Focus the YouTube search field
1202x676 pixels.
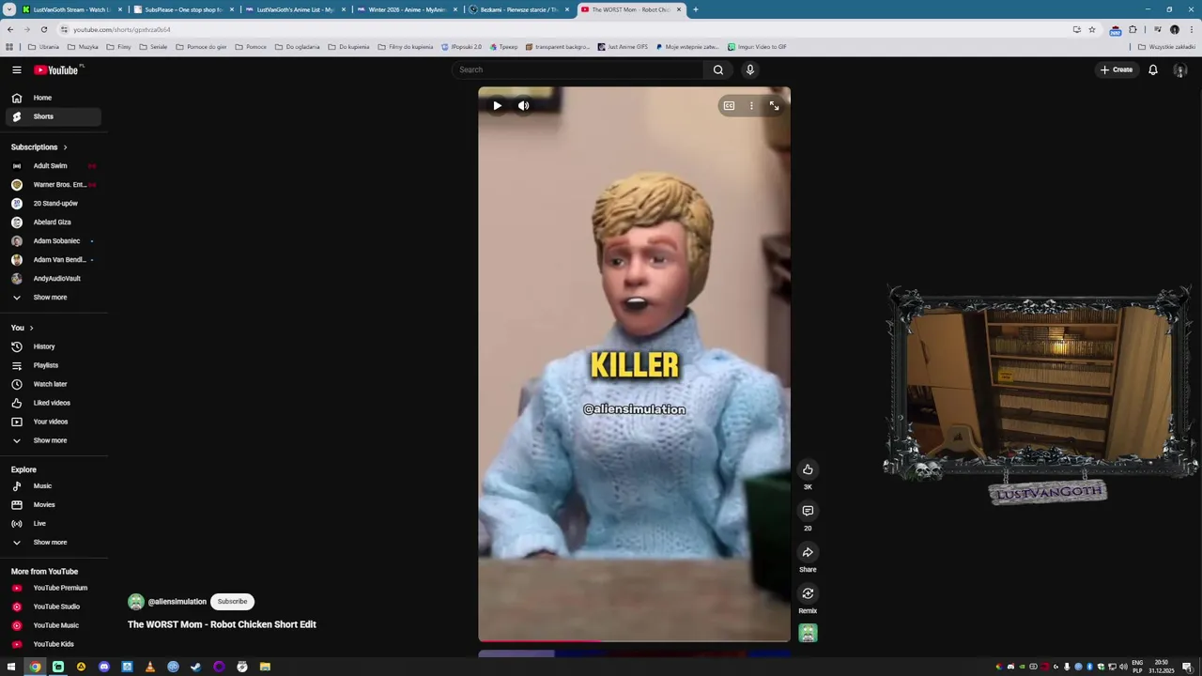coord(578,69)
